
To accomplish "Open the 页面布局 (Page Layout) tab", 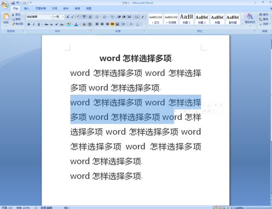I will coord(41,8).
